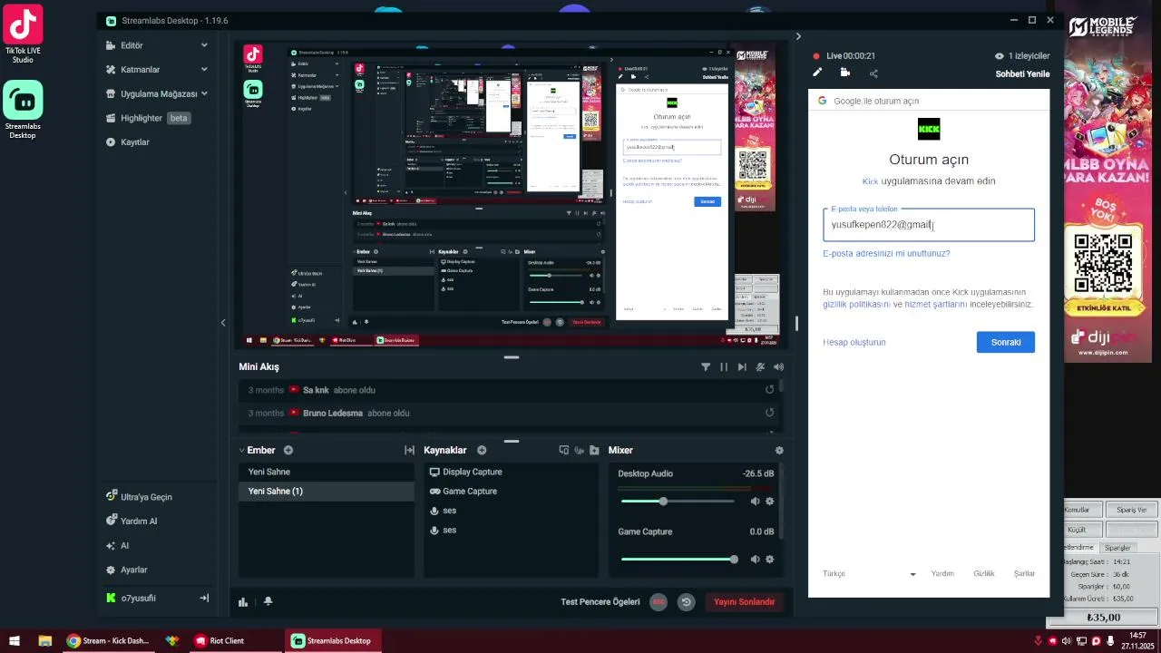Screen dimensions: 1161x653
Task: Open Game Capture mixer settings gear
Action: pos(770,560)
